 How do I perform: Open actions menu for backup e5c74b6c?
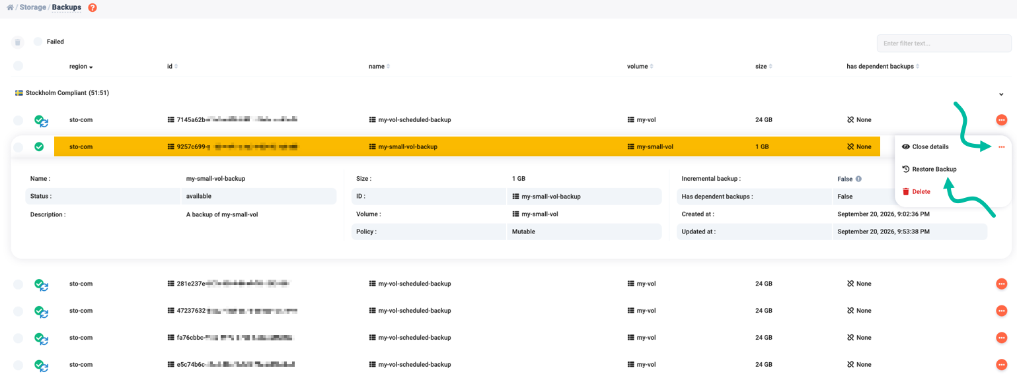(x=1001, y=364)
